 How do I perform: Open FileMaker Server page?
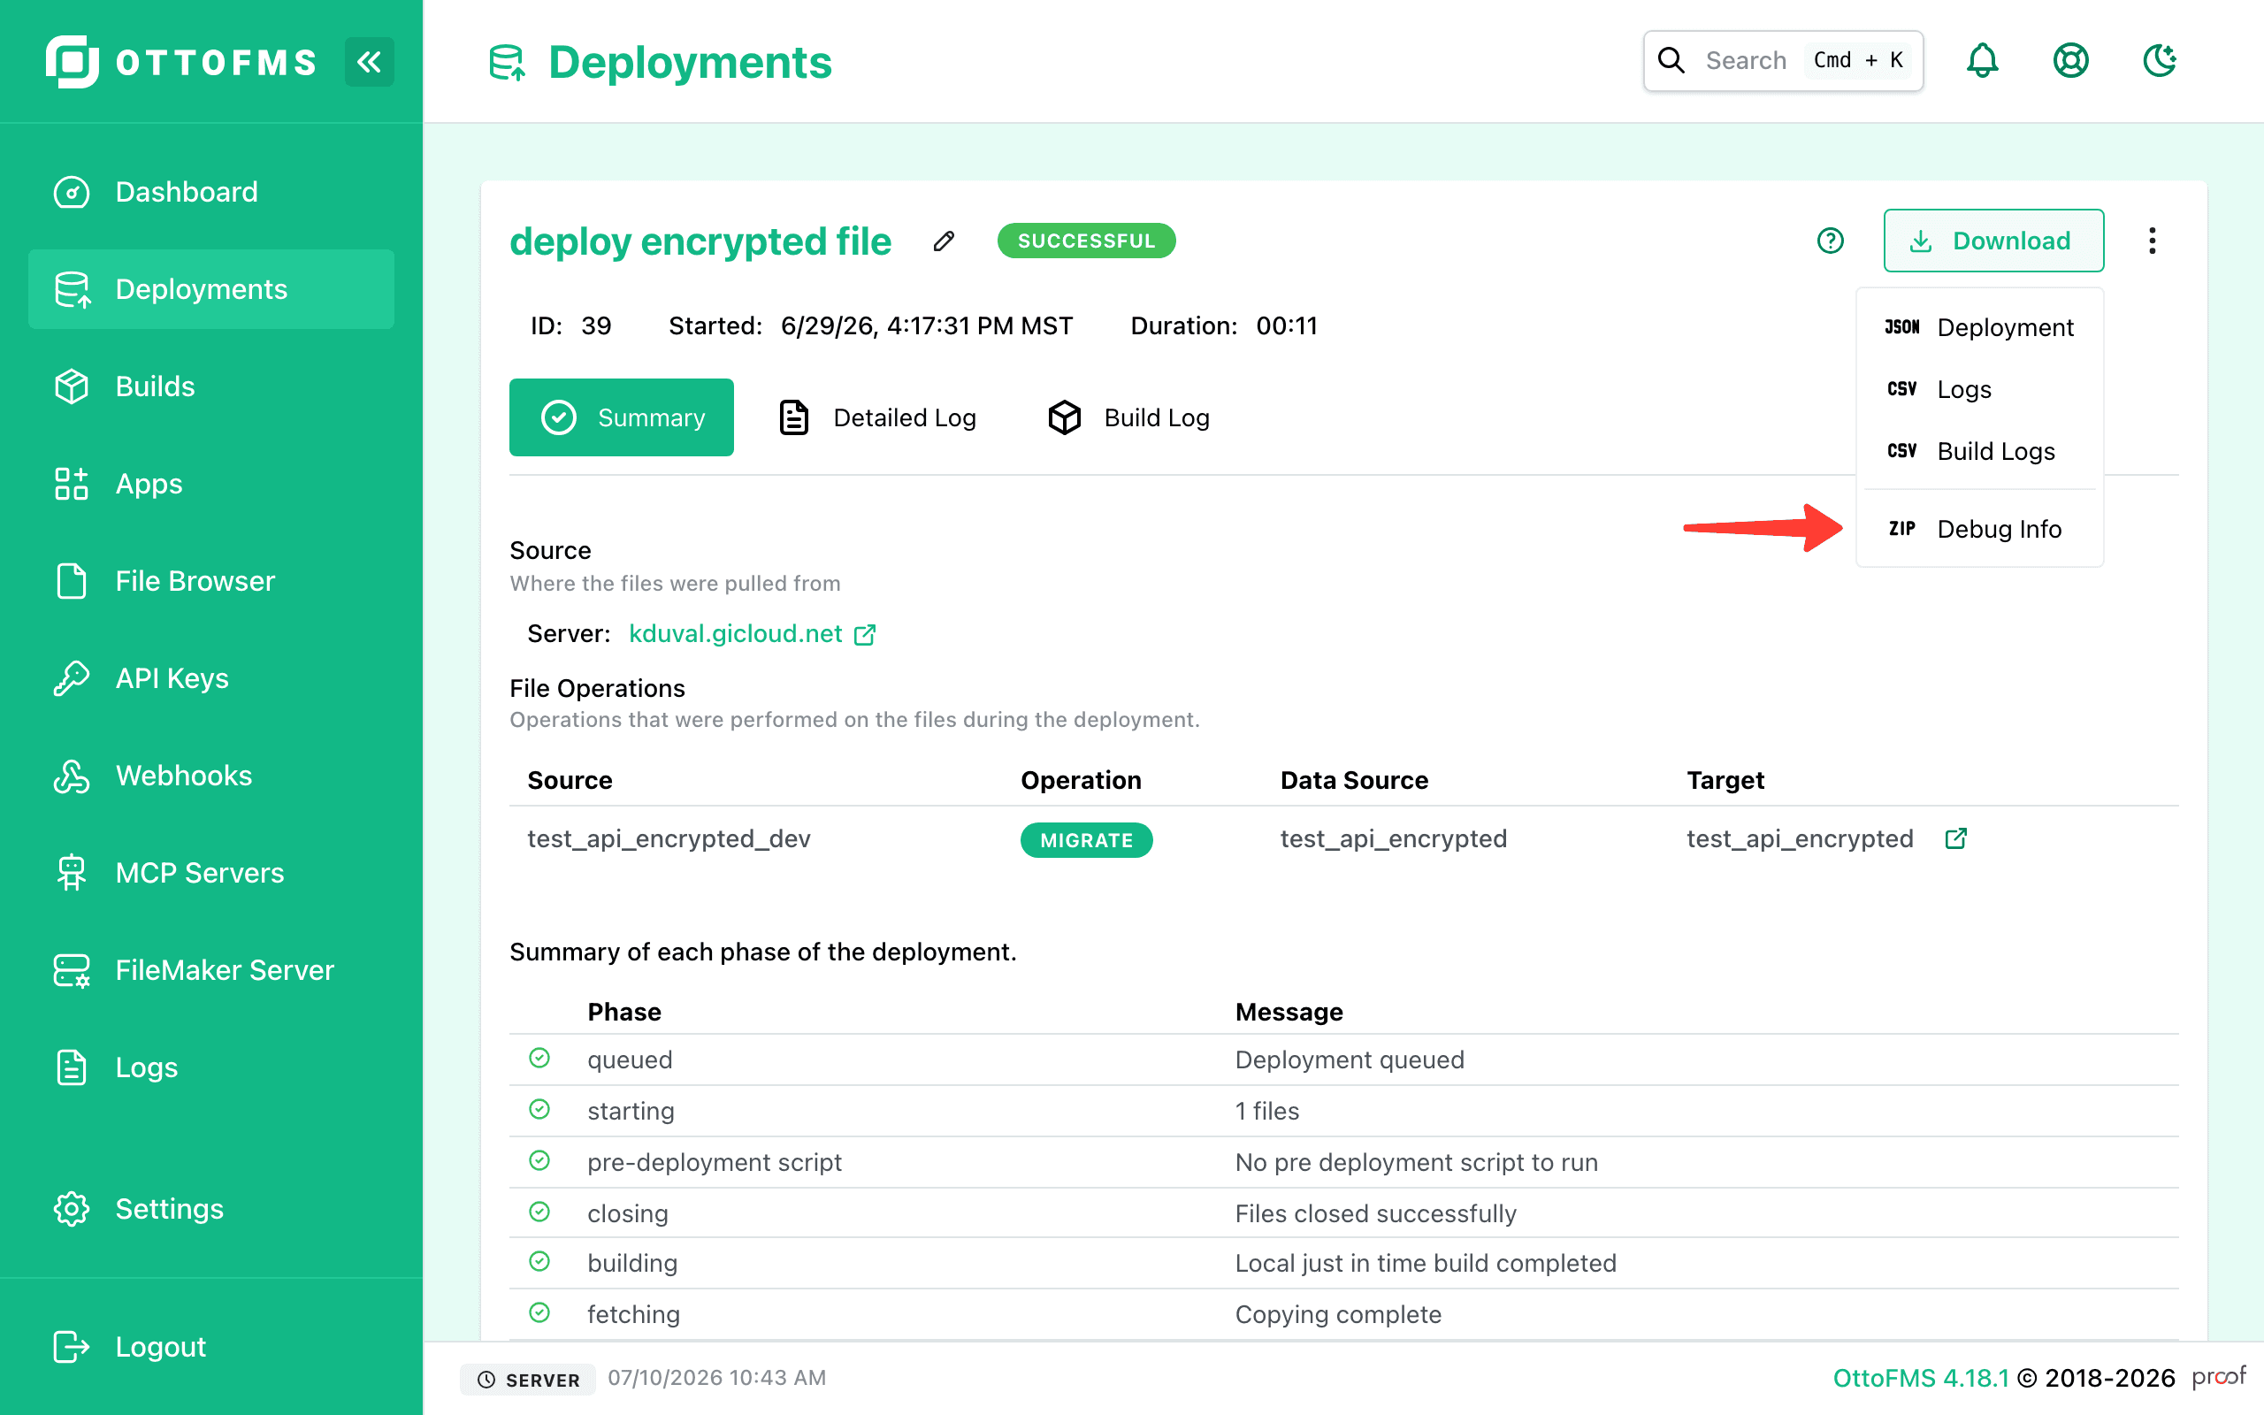point(211,970)
